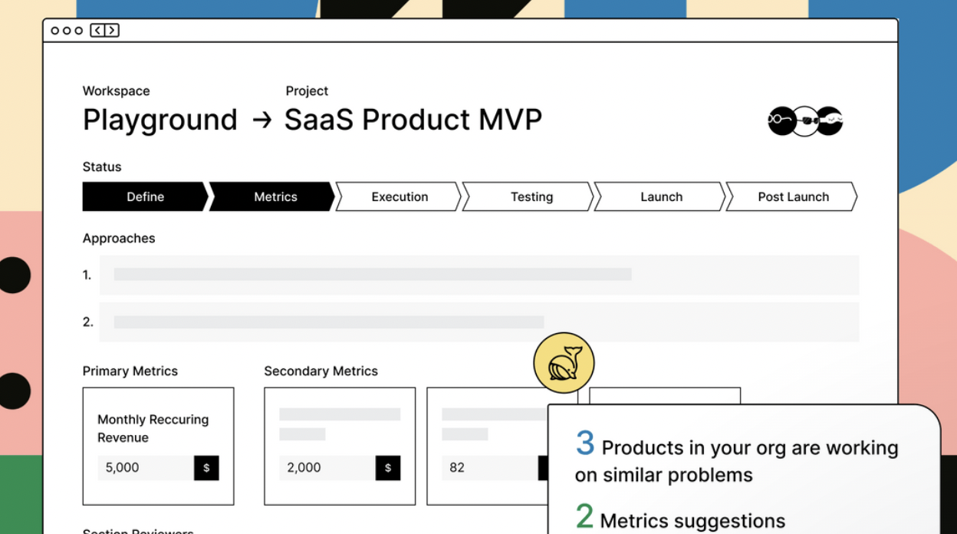This screenshot has height=534, width=957.
Task: Select the Launch status step
Action: point(659,196)
